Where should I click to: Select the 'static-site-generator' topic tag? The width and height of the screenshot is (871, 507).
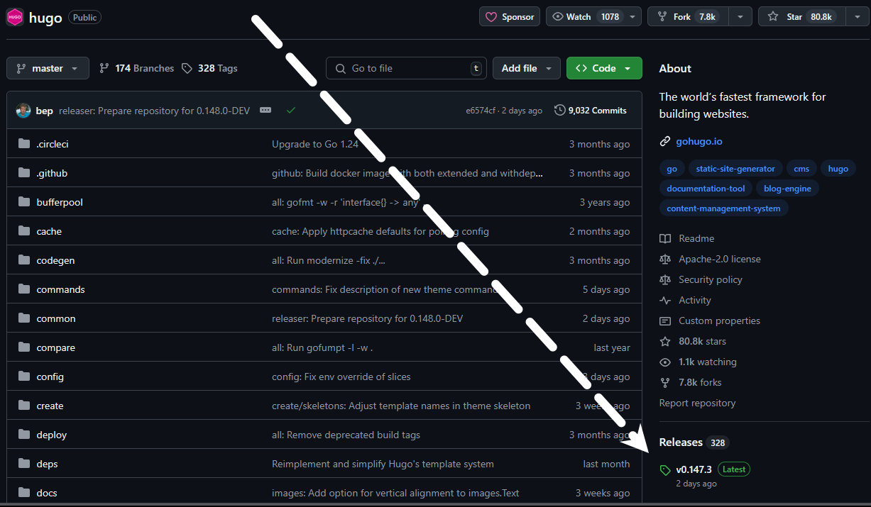click(x=735, y=169)
